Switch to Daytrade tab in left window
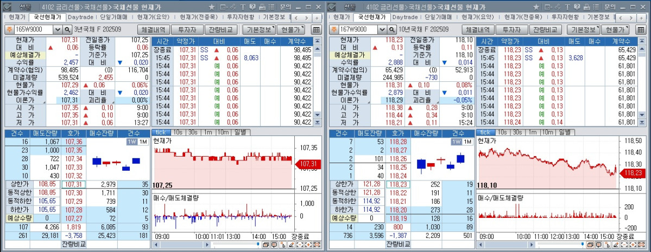 tap(80, 17)
